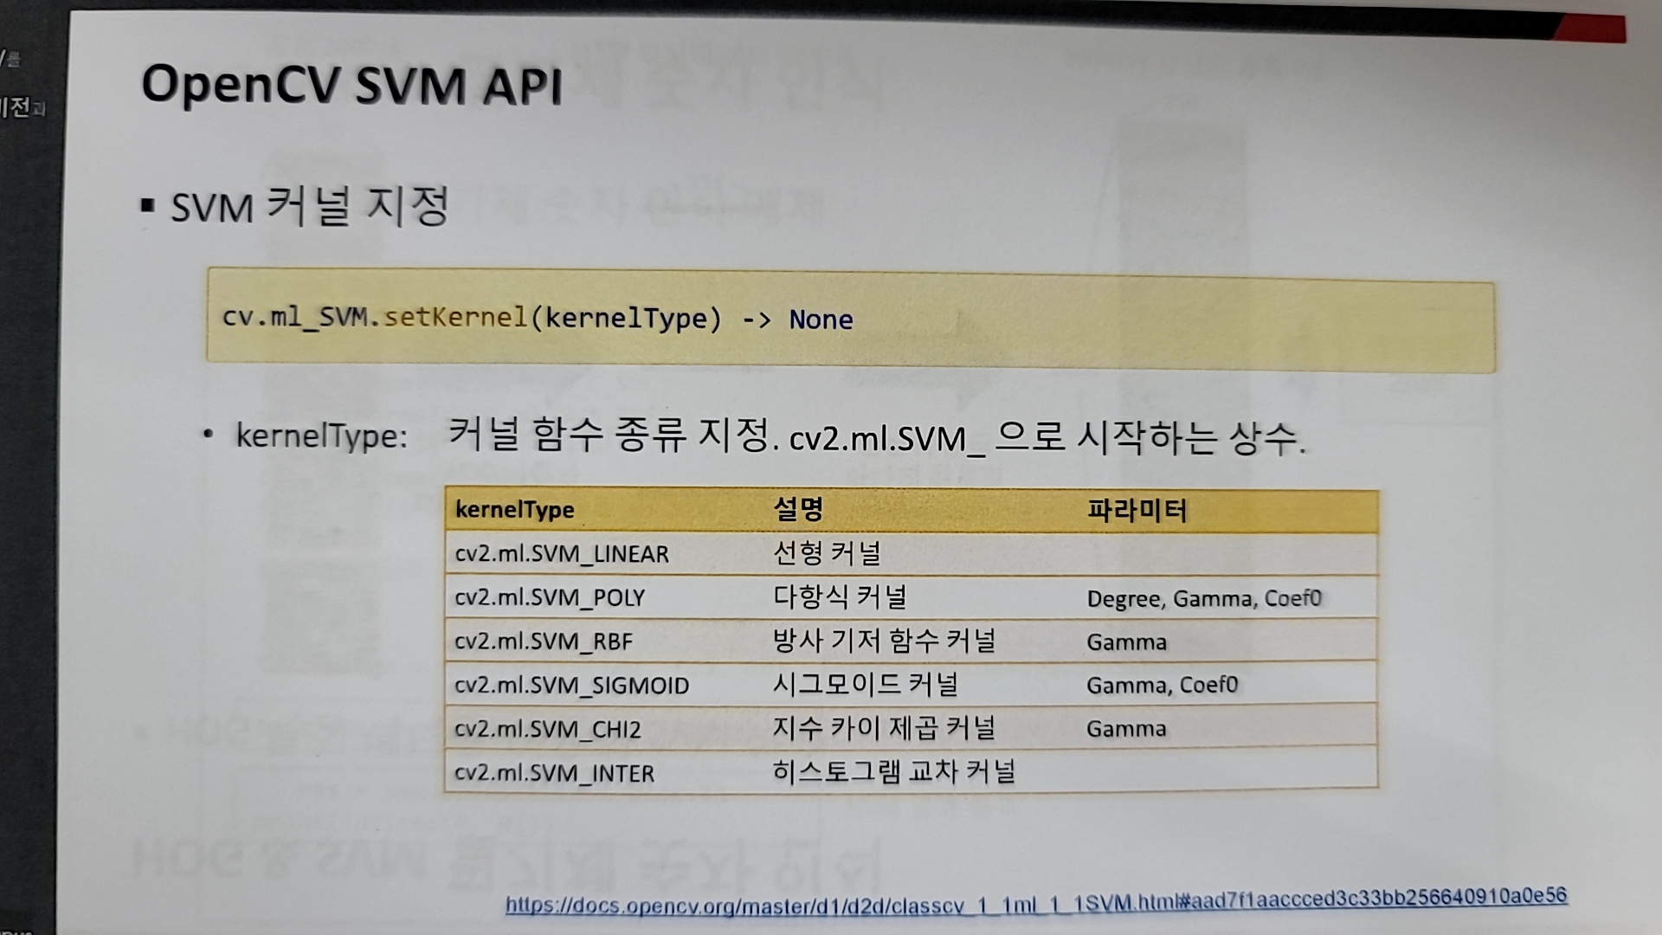Click the 설명 column header

797,508
